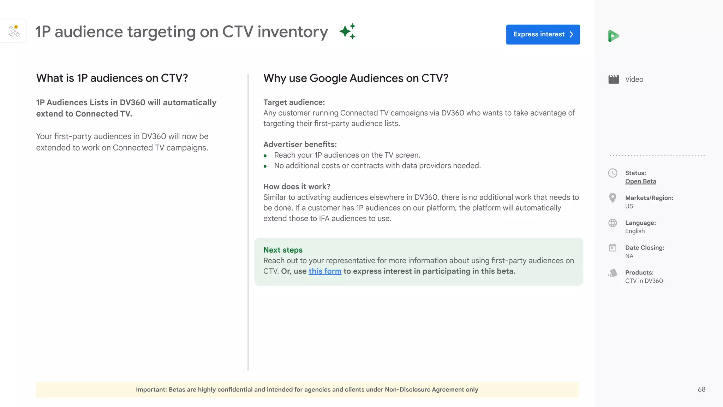This screenshot has height=407, width=723.
Task: Click the 'CTV in DV360' product value
Action: point(644,281)
